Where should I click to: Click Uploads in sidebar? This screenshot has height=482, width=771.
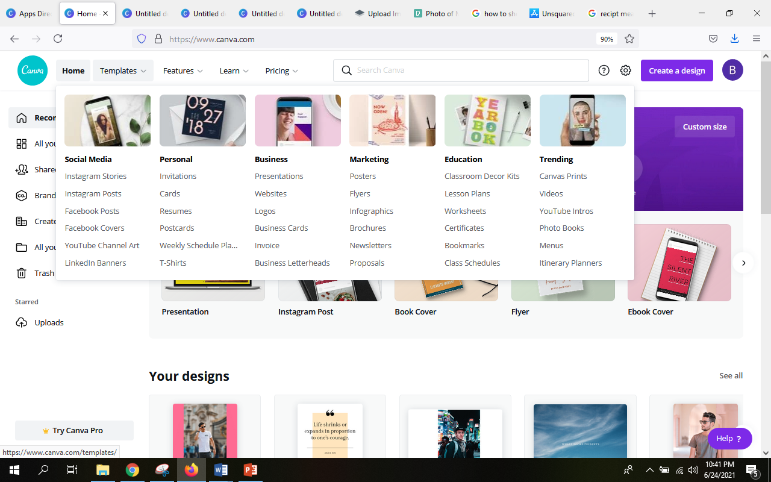point(49,322)
